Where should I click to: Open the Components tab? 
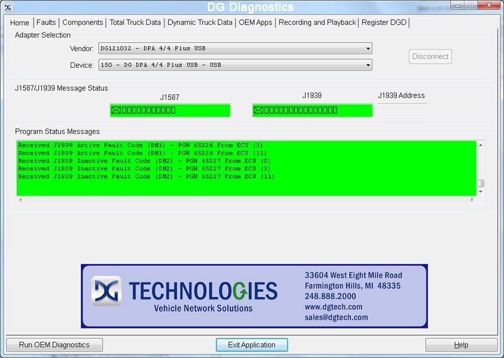83,23
